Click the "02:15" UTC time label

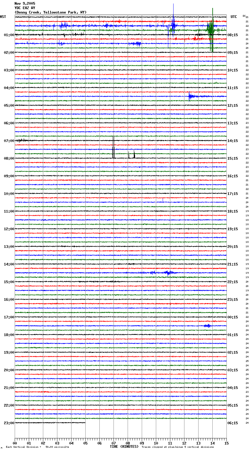point(233,353)
